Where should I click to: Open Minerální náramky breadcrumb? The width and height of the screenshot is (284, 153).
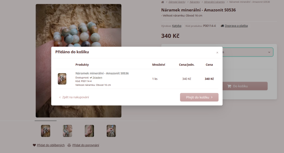coord(214,2)
